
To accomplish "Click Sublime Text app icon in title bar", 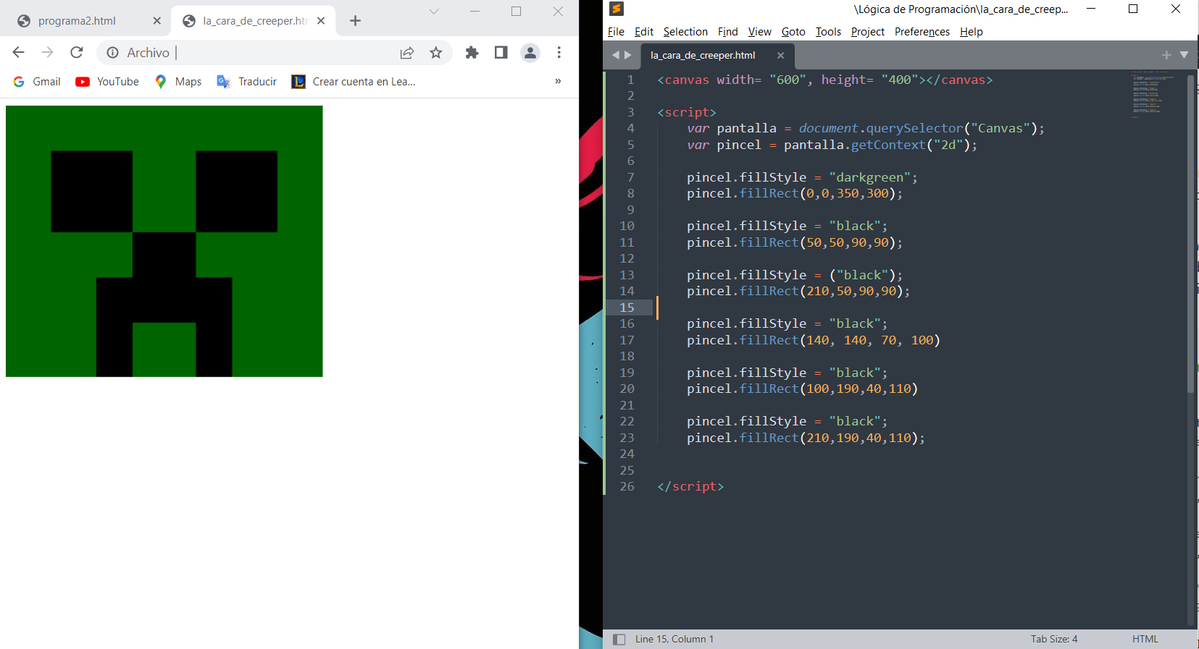I will [x=617, y=9].
